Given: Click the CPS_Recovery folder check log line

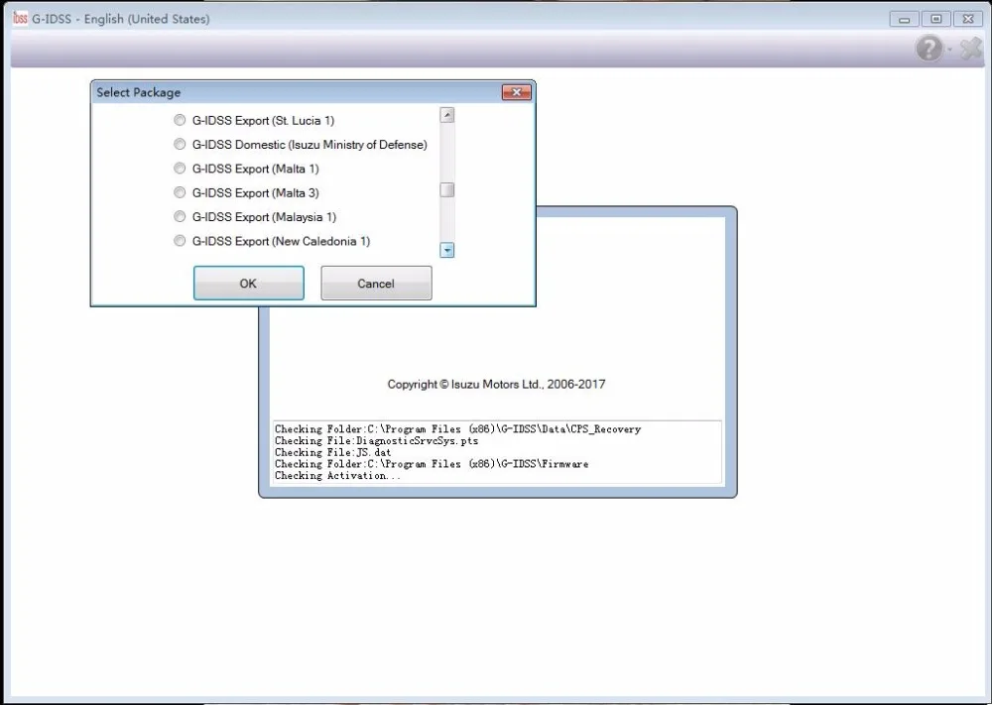Looking at the screenshot, I should (x=457, y=429).
